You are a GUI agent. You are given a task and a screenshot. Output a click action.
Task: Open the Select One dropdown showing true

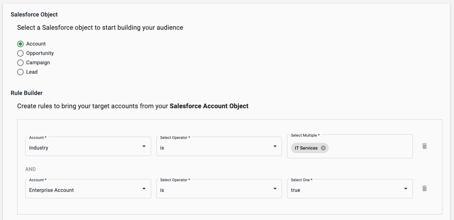click(x=350, y=189)
